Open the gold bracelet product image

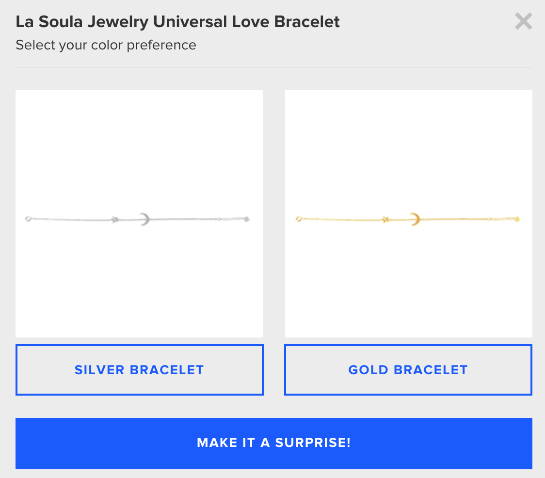(408, 214)
